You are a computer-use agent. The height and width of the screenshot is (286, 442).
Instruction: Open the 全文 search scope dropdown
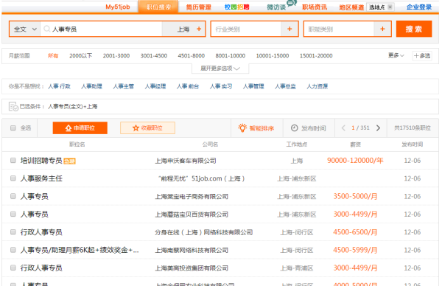tap(25, 29)
